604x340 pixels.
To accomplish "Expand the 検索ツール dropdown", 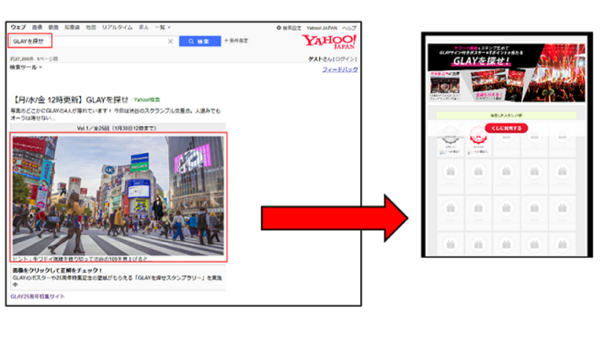I will point(26,67).
